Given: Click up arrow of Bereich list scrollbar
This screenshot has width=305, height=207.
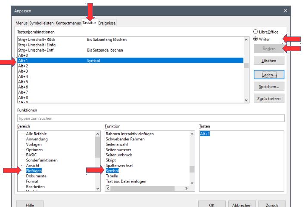Looking at the screenshot, I should click(x=98, y=134).
